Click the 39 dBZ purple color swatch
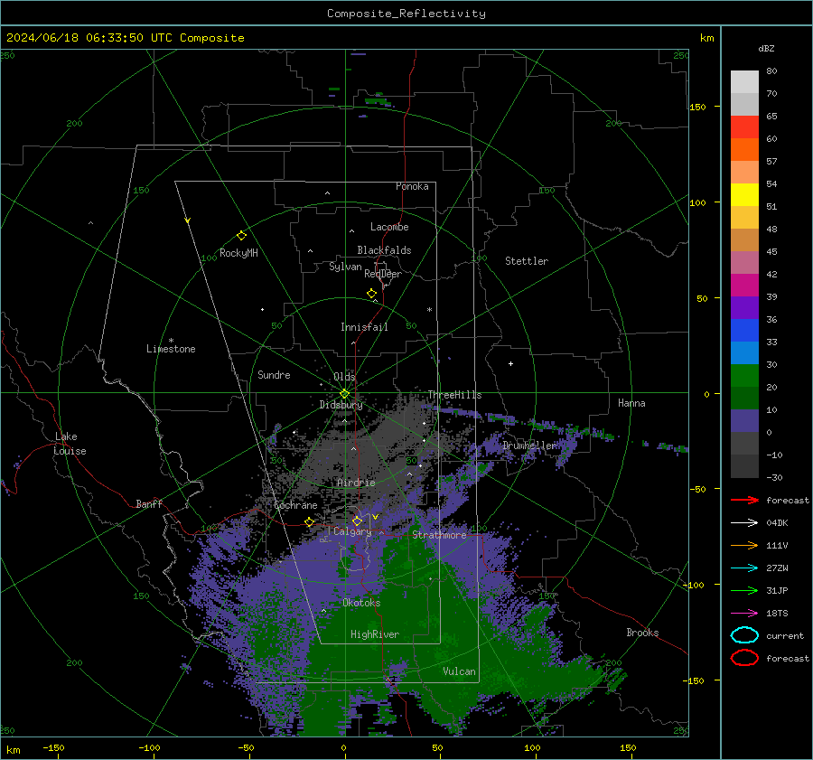This screenshot has width=813, height=760. click(744, 307)
